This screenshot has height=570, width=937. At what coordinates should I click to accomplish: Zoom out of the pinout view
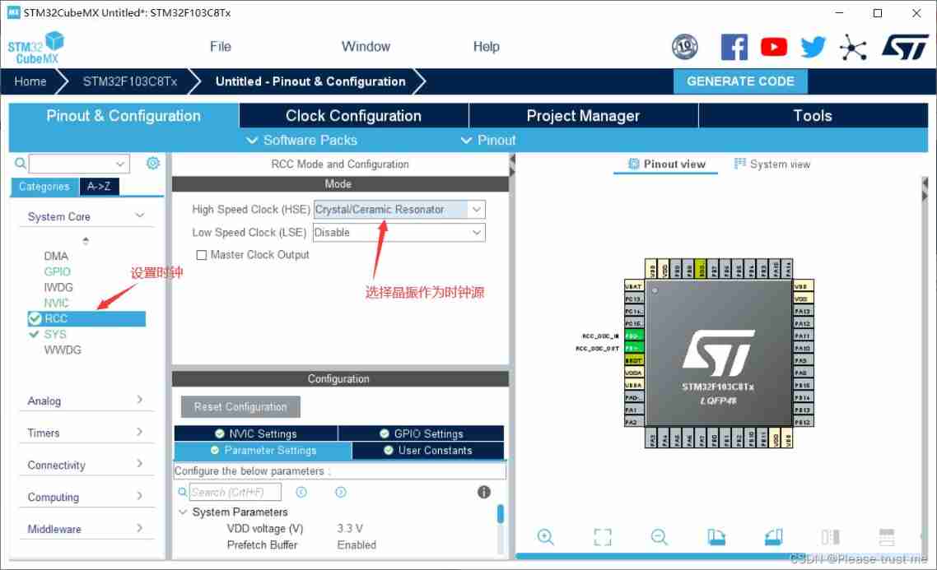(660, 536)
